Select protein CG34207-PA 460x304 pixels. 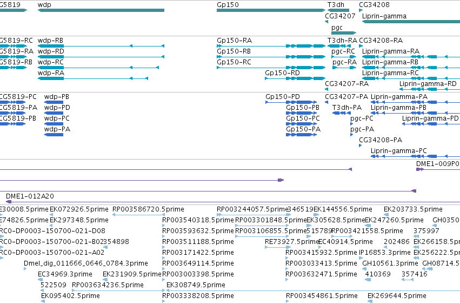pyautogui.click(x=326, y=102)
